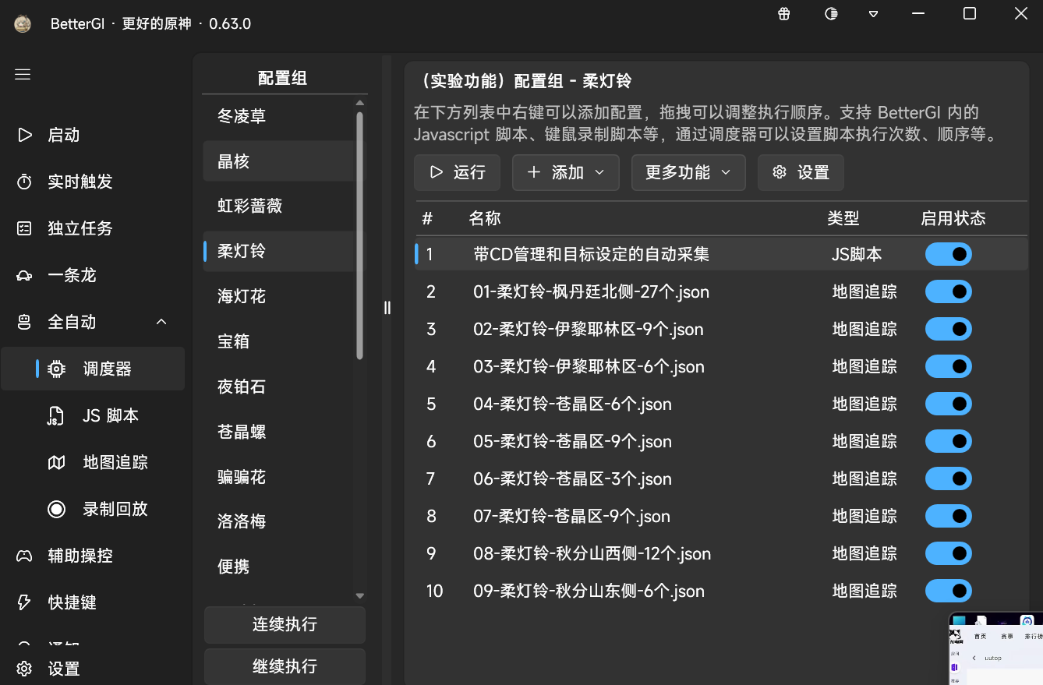Toggle theme with half-circle icon
1043x685 pixels.
click(x=831, y=13)
